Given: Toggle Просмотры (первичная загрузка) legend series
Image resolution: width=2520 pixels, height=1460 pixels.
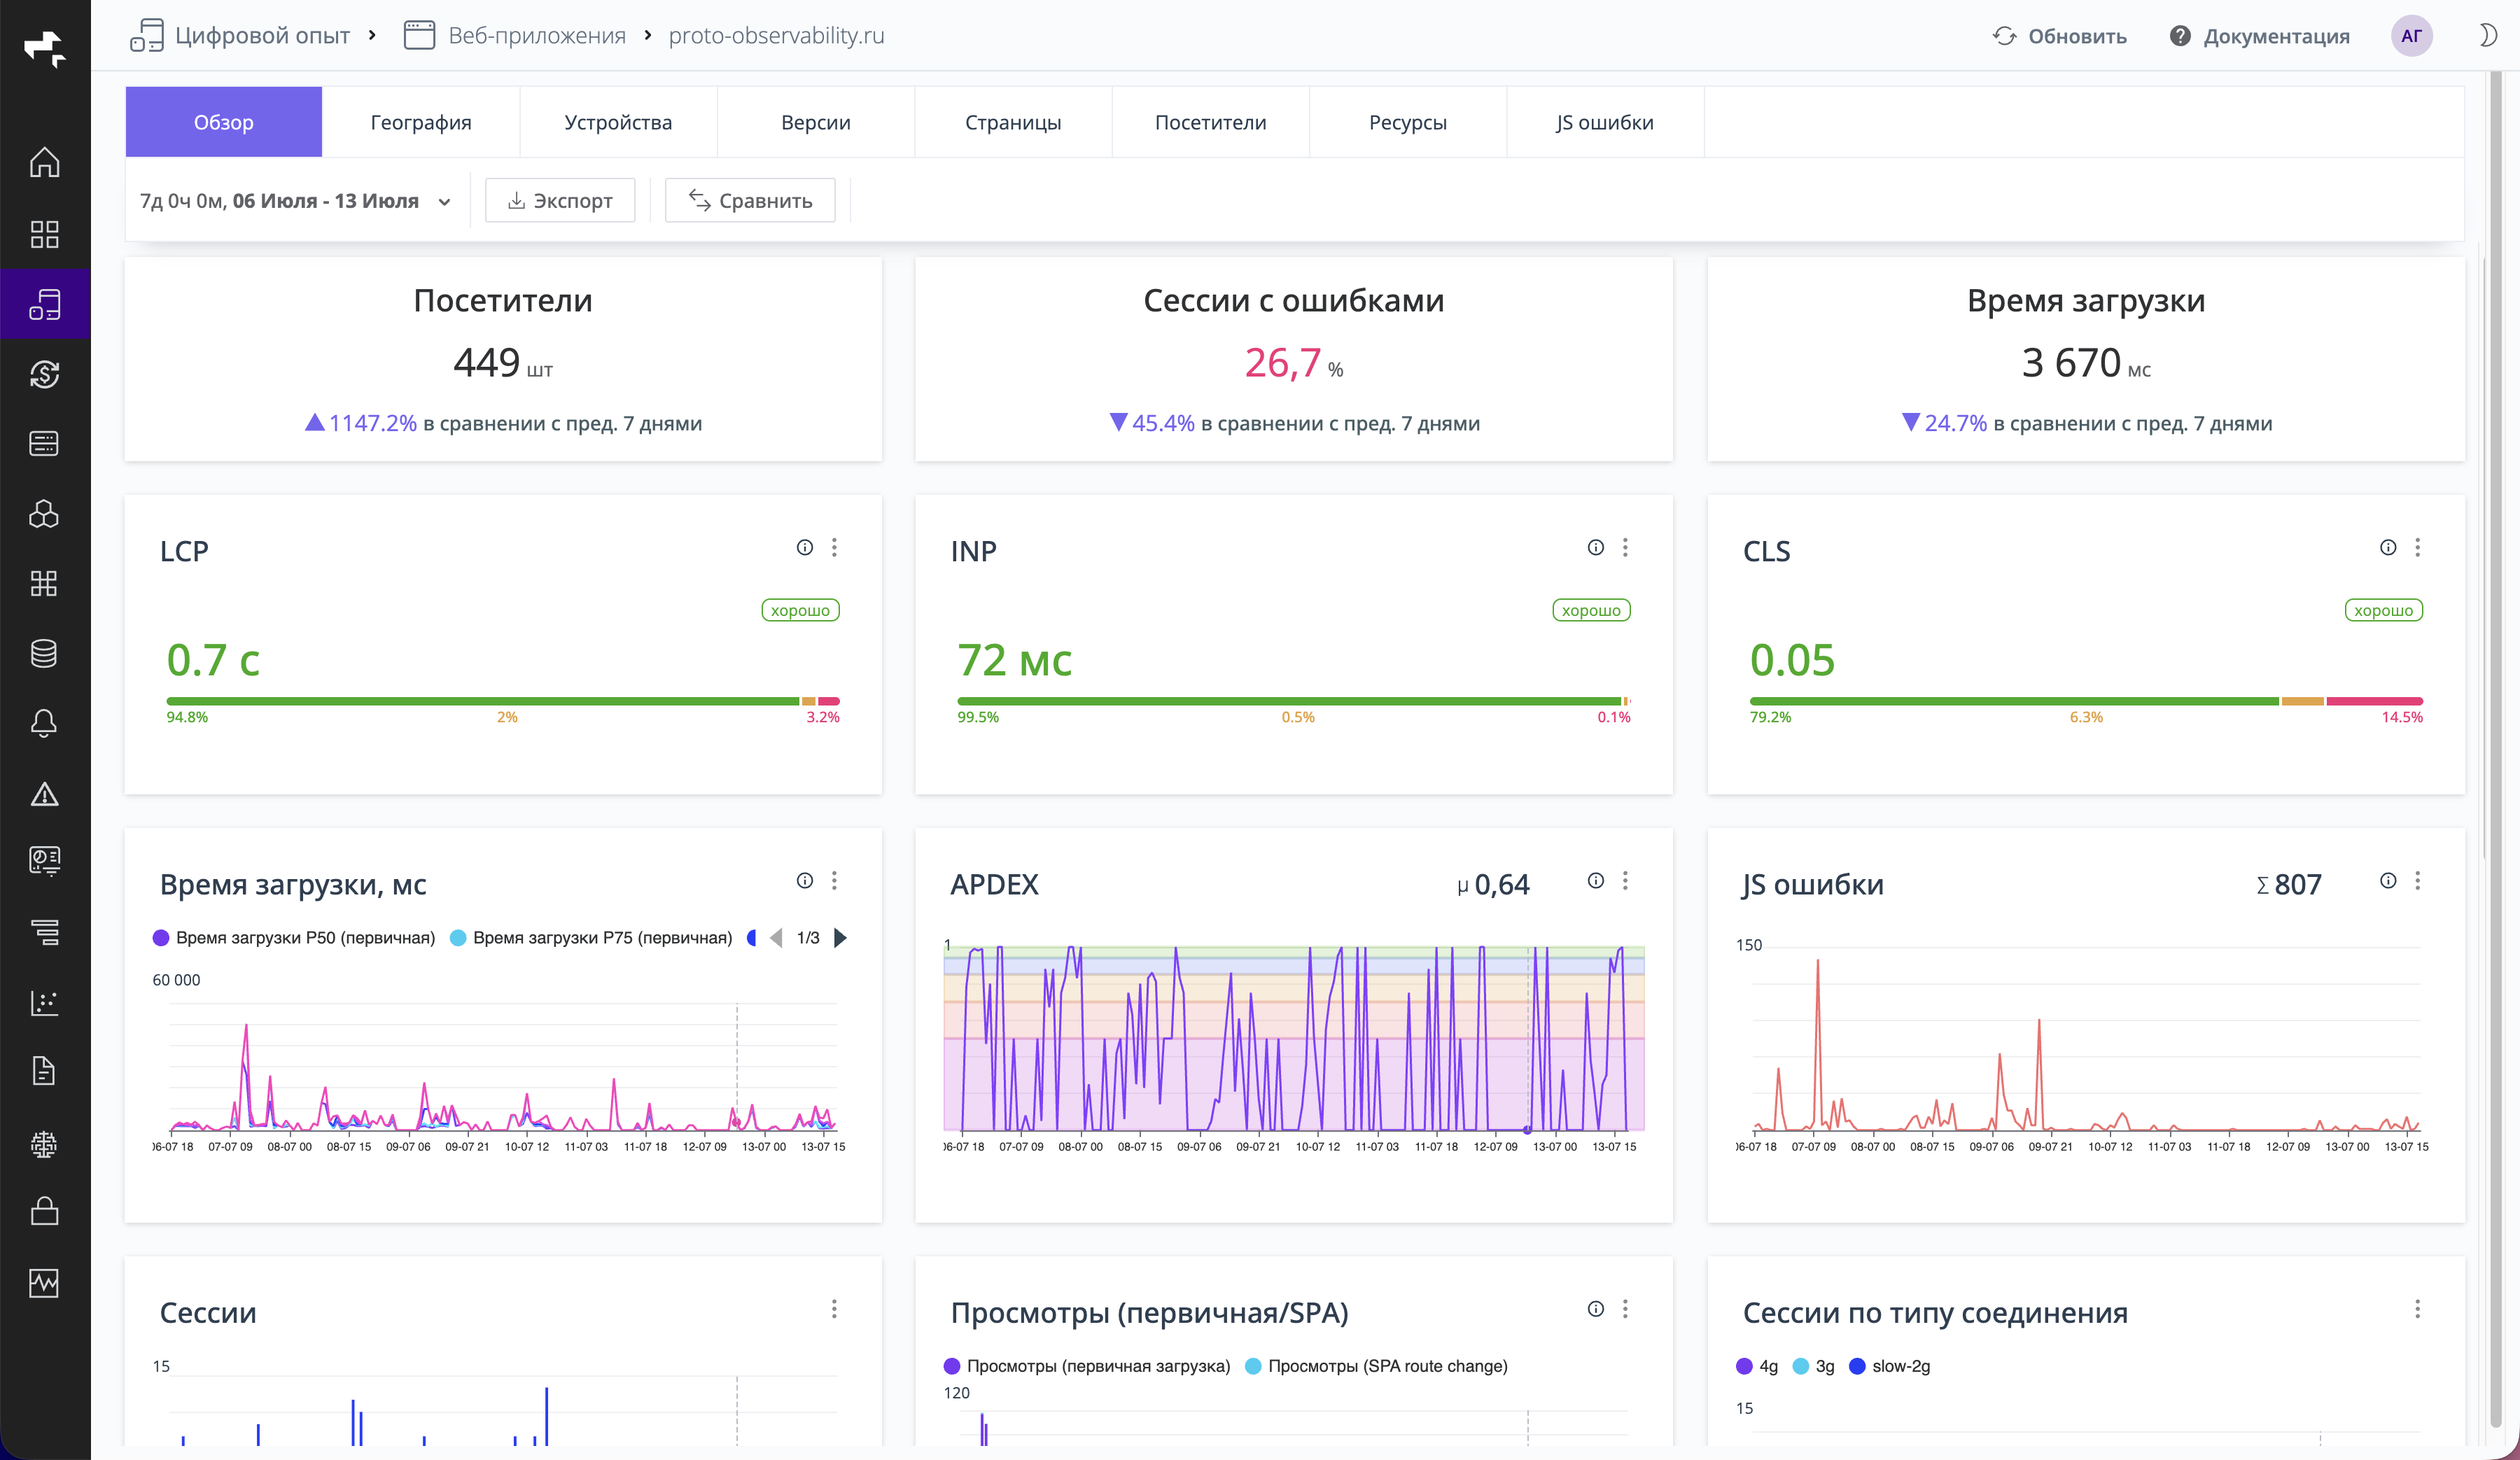Looking at the screenshot, I should pyautogui.click(x=1087, y=1366).
